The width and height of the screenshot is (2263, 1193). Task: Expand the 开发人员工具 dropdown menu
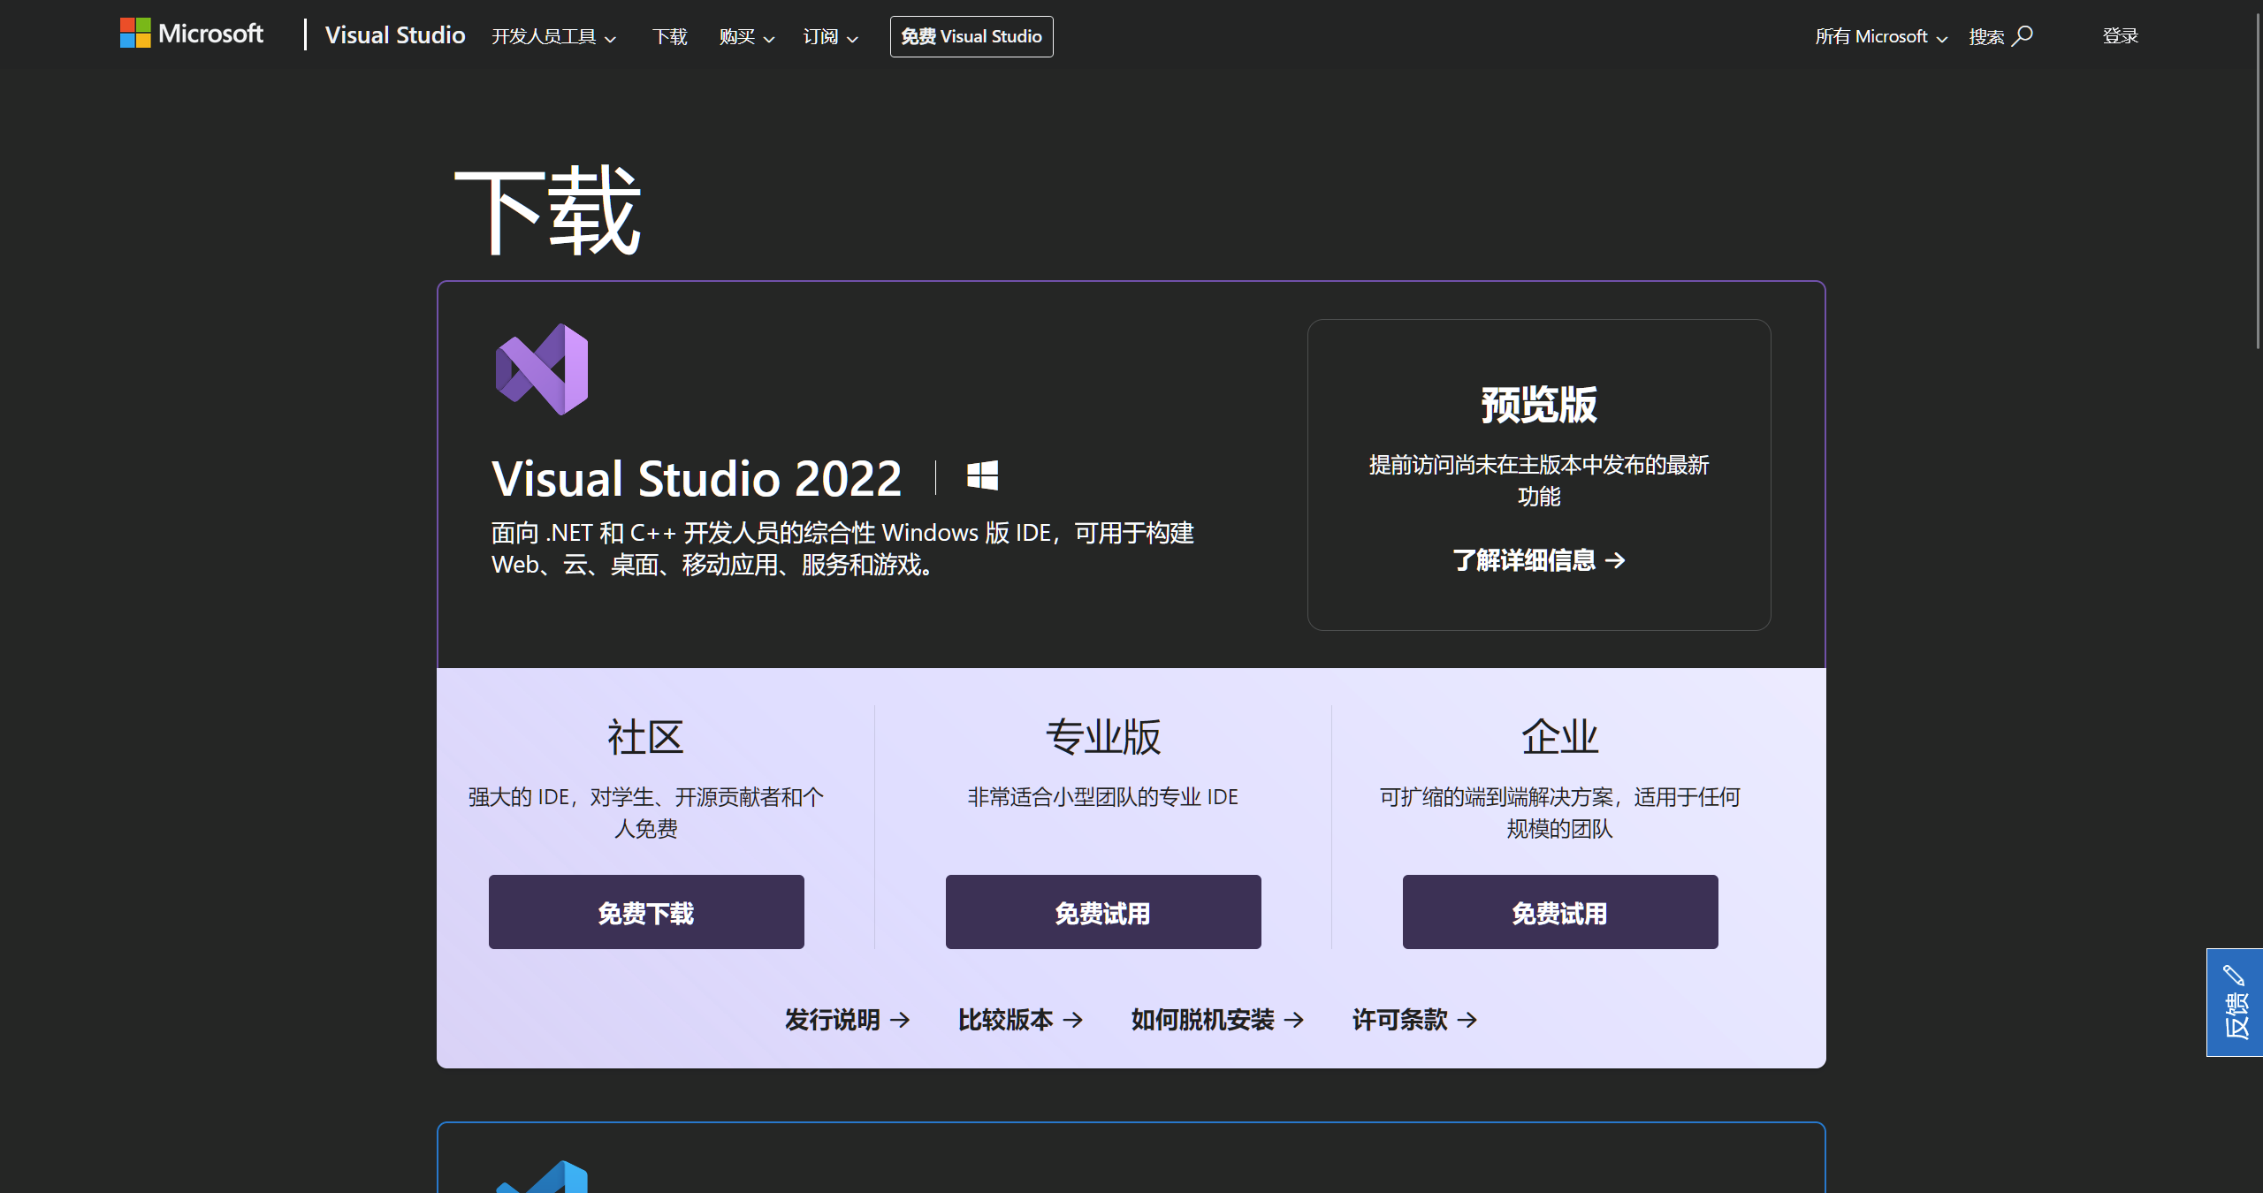coord(553,36)
